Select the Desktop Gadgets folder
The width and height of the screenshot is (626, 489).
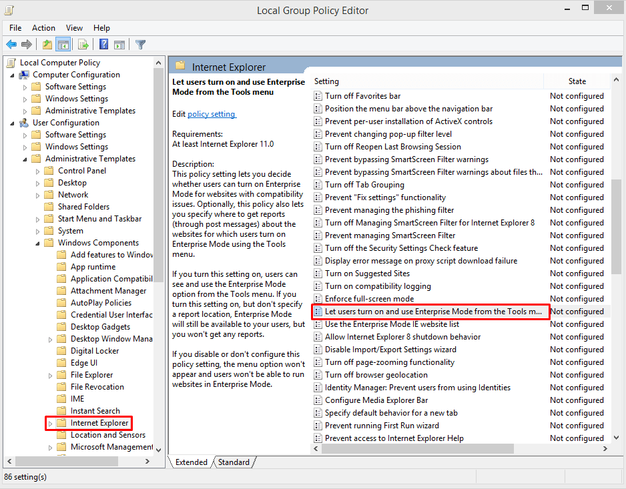point(100,327)
